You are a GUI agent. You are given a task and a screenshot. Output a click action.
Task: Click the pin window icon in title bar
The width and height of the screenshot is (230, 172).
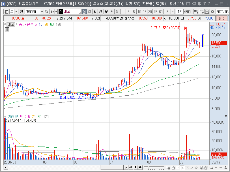tap(199, 4)
